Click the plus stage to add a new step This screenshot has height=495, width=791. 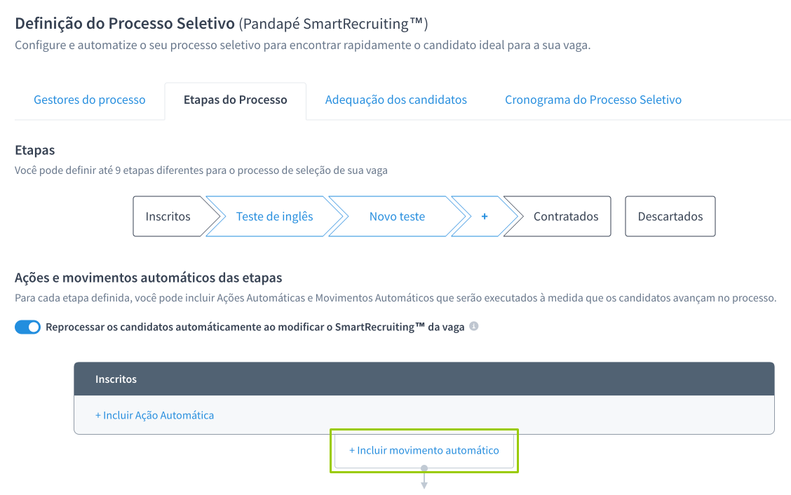(x=485, y=216)
